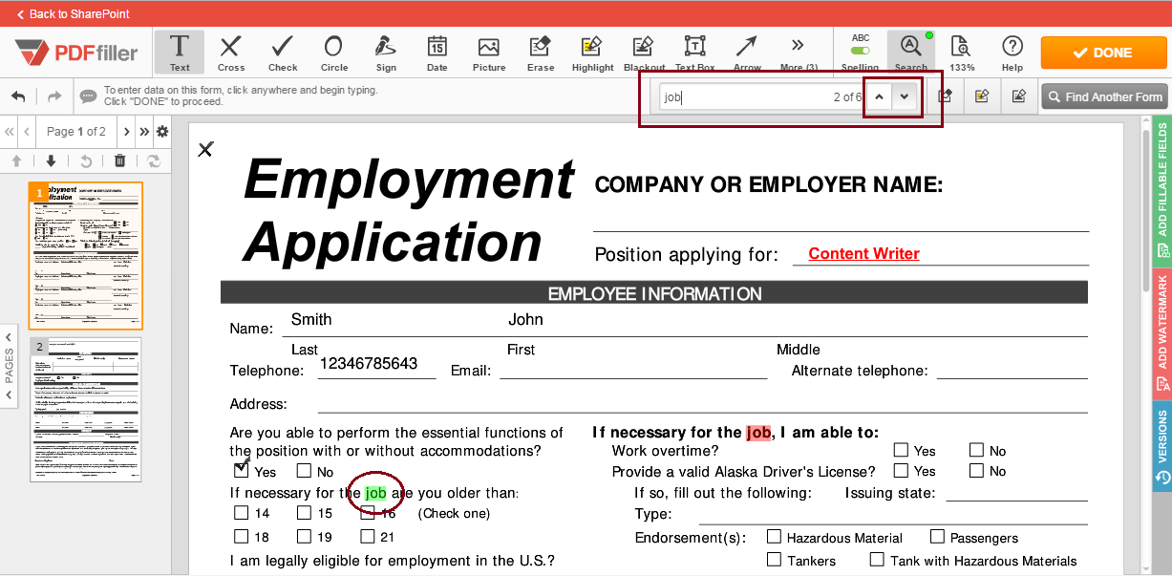This screenshot has width=1172, height=576.
Task: Select the Text tool
Action: [x=180, y=53]
